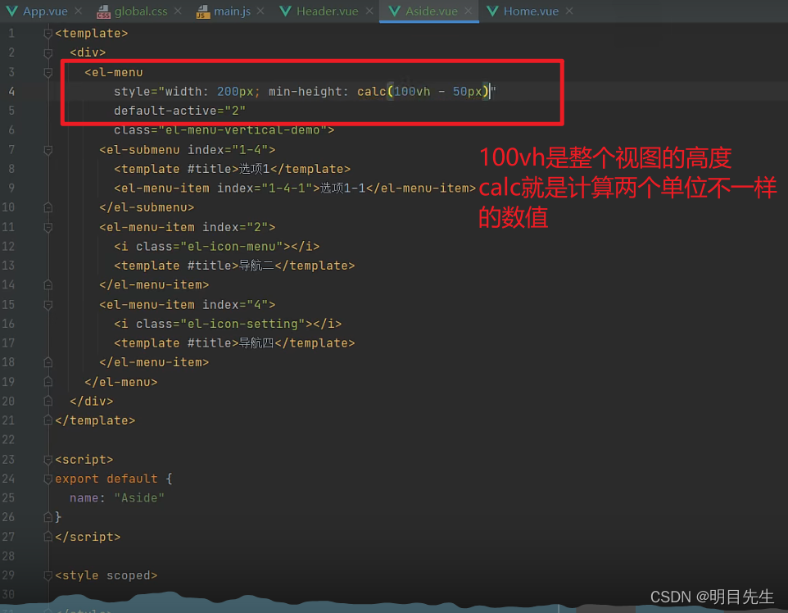
Task: Close the global.css tab
Action: point(178,11)
